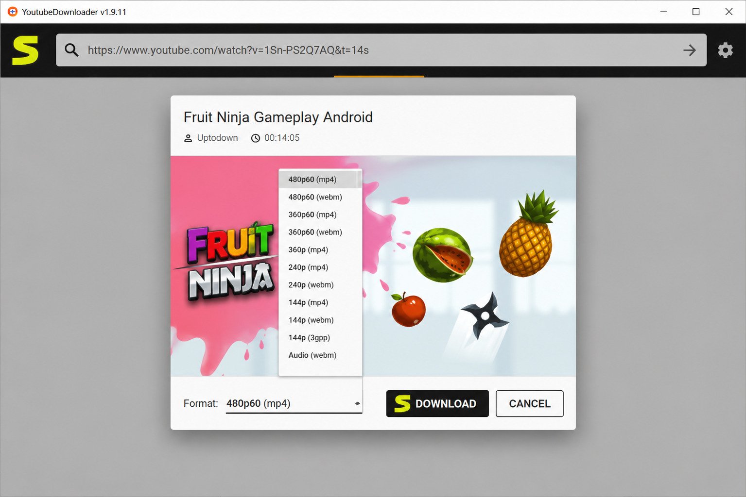Select 144p (mp4) in the list
Image resolution: width=746 pixels, height=497 pixels.
click(x=320, y=302)
